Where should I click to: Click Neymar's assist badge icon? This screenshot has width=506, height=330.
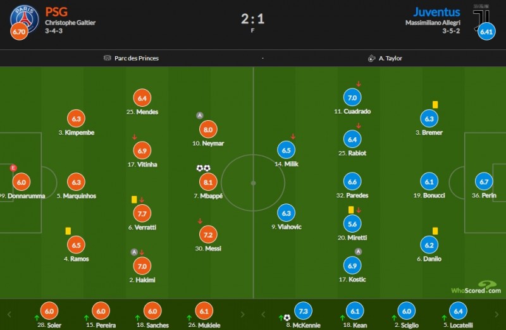(x=200, y=116)
